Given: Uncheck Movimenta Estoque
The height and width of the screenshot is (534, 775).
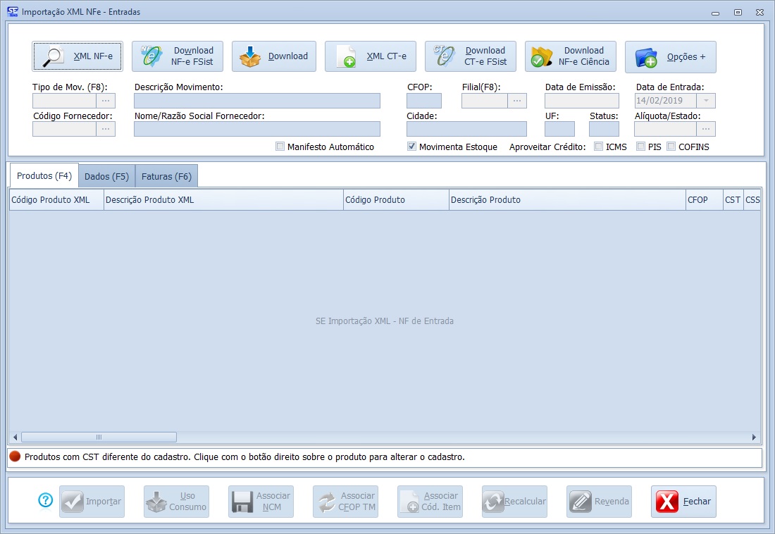Looking at the screenshot, I should [412, 147].
